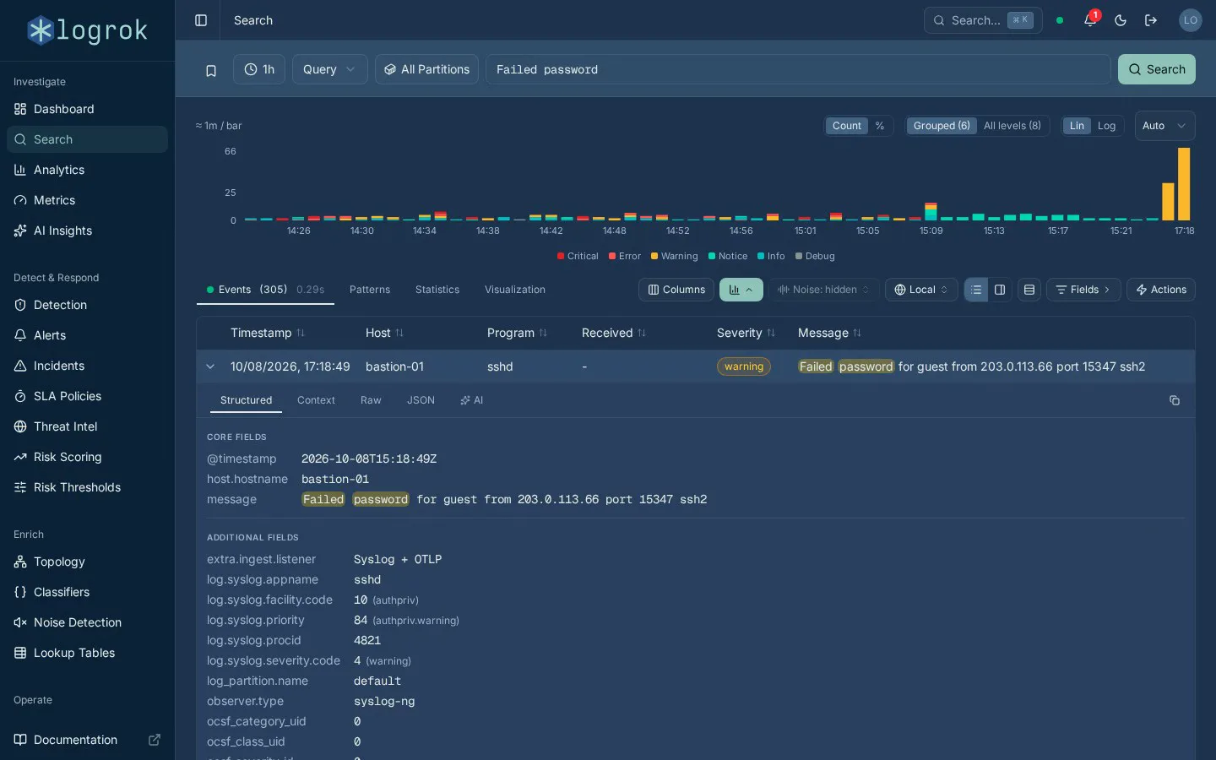Open the notifications bell

[x=1090, y=20]
